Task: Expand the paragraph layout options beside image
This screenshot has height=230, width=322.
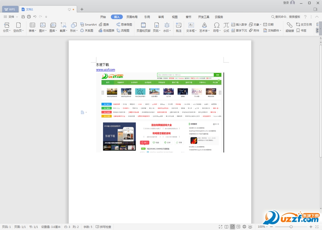Action: click(84, 112)
